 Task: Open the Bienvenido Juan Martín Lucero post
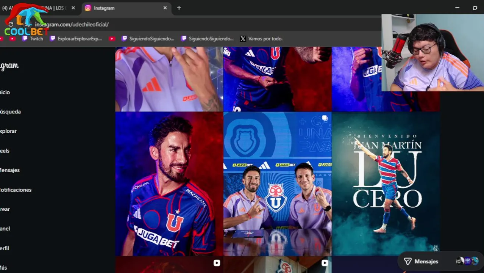[386, 184]
